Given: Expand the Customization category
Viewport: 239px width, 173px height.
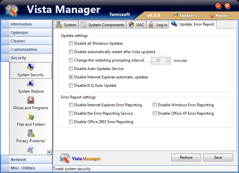Looking at the screenshot, I should [x=27, y=49].
